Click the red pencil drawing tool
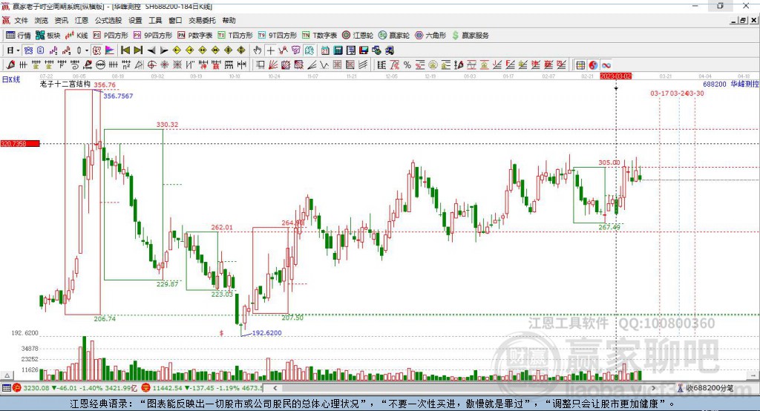Viewport: 760px width, 411px height. pos(10,65)
